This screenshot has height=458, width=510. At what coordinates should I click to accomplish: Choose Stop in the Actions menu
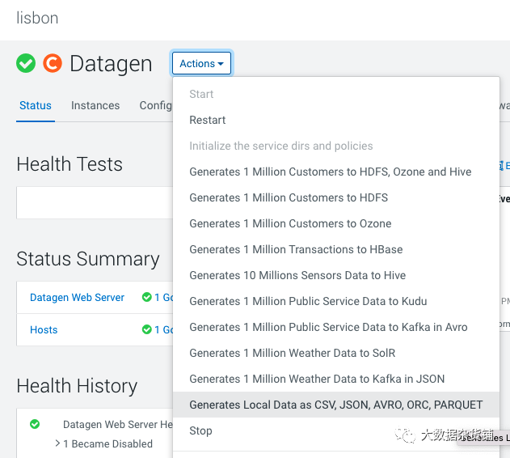[x=200, y=430]
